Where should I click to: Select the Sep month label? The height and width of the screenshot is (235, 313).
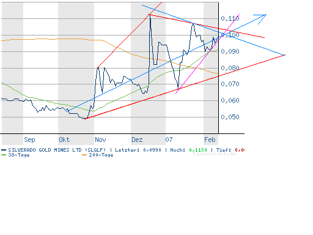(x=29, y=140)
